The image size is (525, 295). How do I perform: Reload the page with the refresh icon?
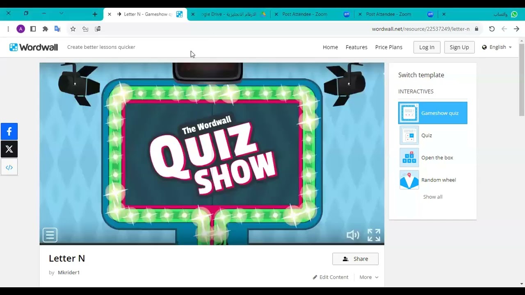tap(492, 29)
